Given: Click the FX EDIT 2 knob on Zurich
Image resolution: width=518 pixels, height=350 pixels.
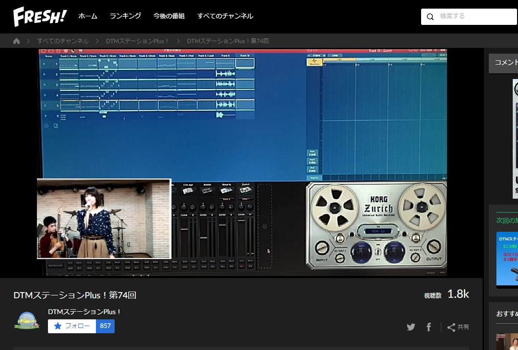Looking at the screenshot, I should [x=416, y=257].
